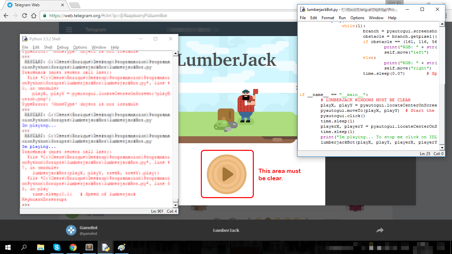Open Shell menu in Python Shell
Screen dimensions: 452x254
(x=48, y=47)
